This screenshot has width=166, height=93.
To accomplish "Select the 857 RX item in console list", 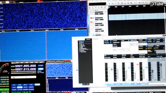I will click(x=82, y=45).
